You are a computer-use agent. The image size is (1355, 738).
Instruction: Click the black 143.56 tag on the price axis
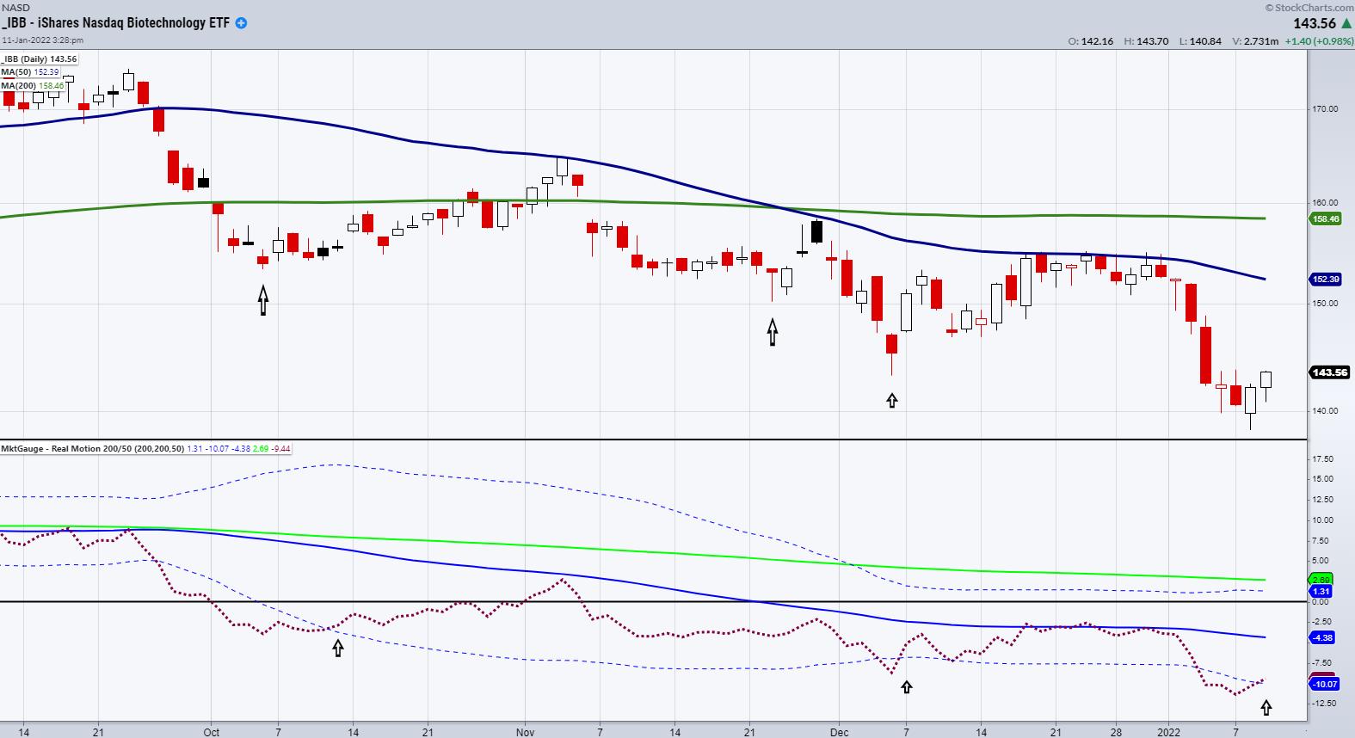coord(1329,372)
